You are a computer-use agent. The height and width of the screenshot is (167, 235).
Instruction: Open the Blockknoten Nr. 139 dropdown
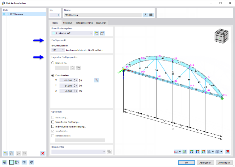pyautogui.click(x=58, y=50)
